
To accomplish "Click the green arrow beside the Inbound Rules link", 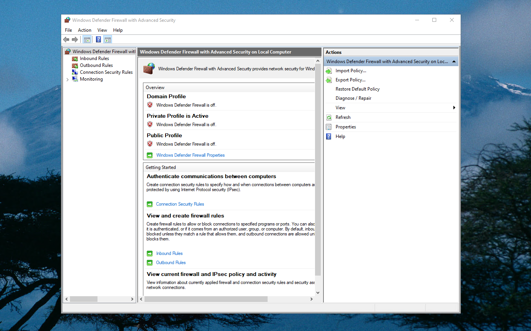I will click(x=150, y=253).
